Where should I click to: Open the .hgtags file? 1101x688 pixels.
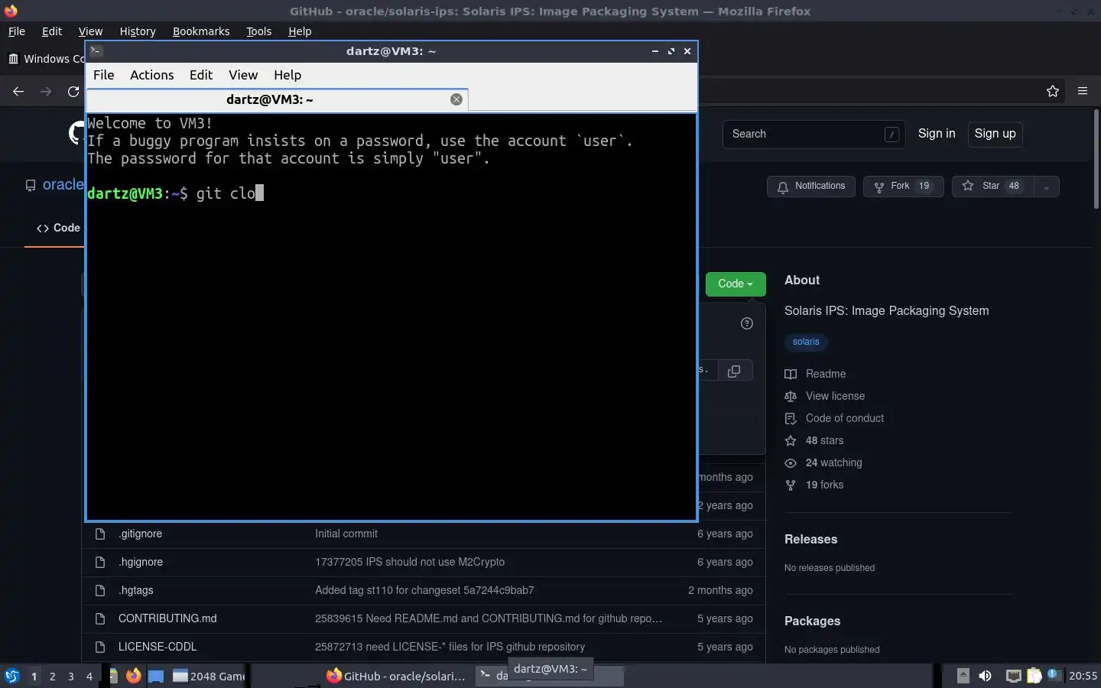(x=136, y=590)
